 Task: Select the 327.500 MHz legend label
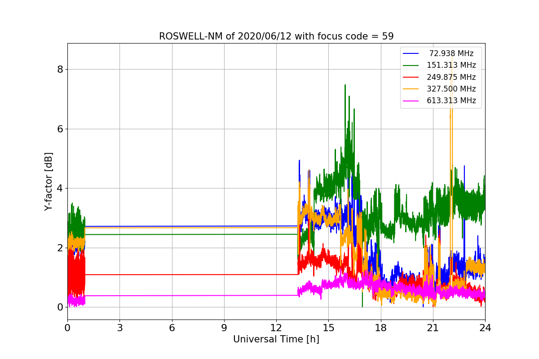451,89
